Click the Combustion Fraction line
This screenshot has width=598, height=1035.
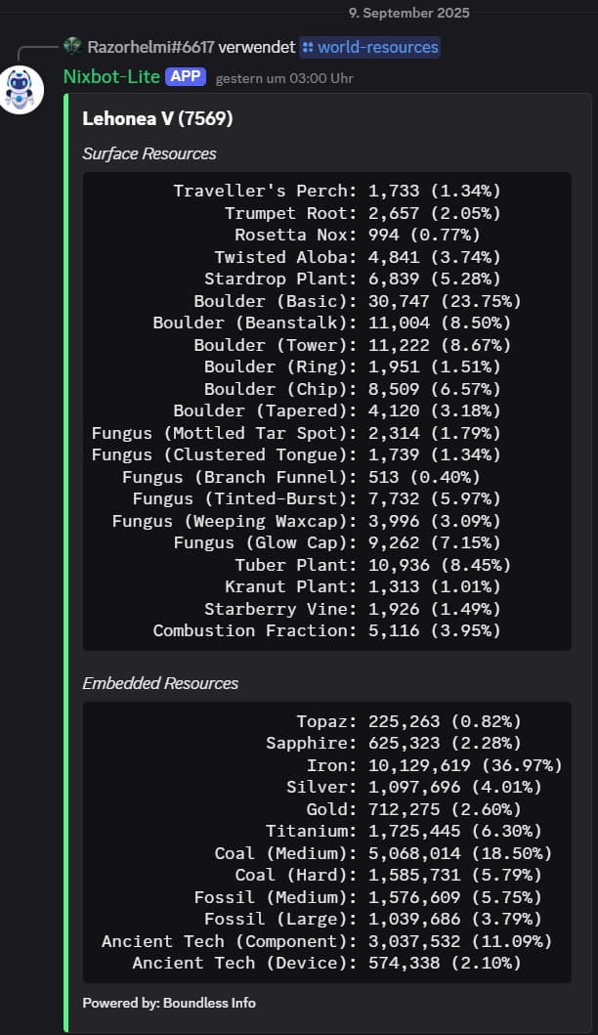point(326,631)
